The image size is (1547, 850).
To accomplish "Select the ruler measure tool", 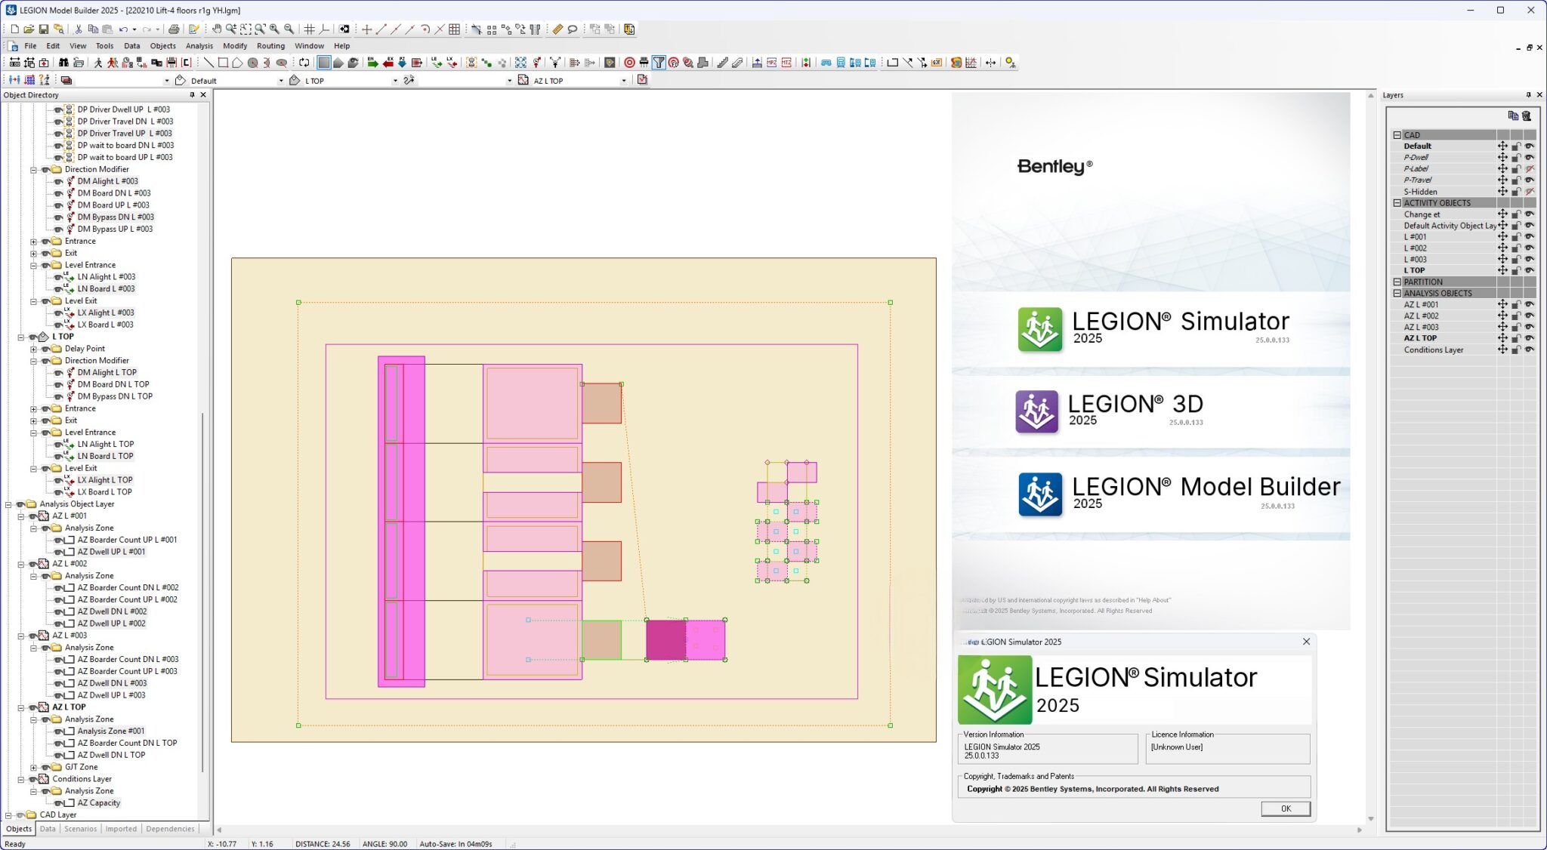I will coord(557,29).
